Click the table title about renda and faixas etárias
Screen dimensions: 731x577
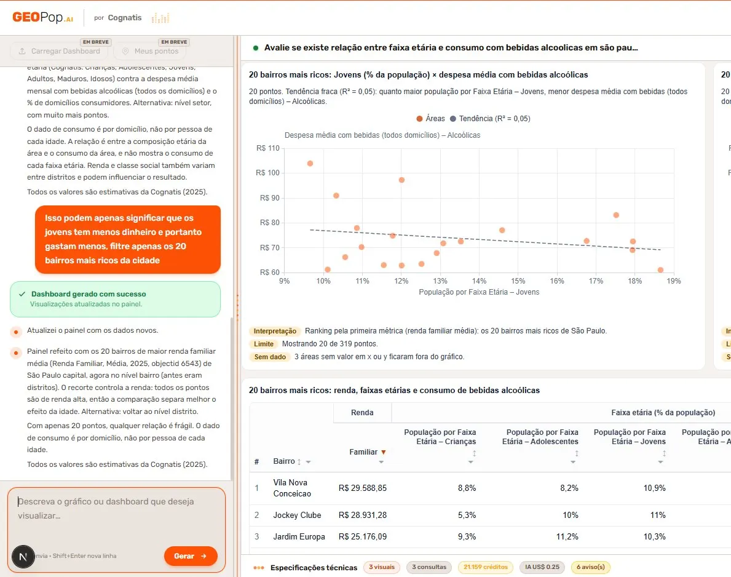tap(394, 391)
